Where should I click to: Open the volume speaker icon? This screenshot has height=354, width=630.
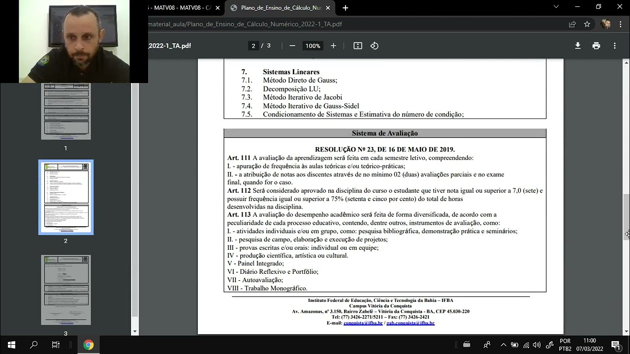[x=537, y=345]
